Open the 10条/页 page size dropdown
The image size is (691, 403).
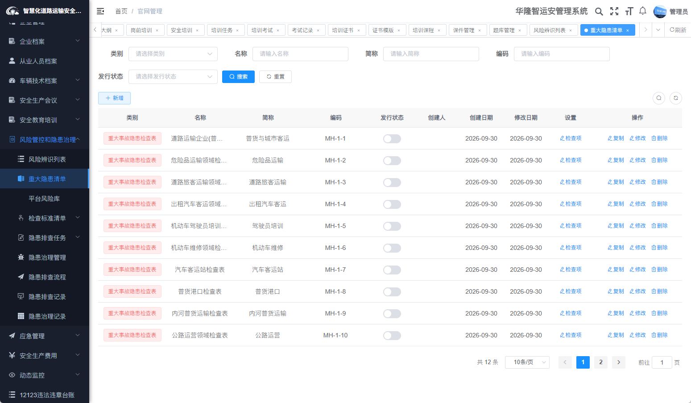[x=527, y=362]
